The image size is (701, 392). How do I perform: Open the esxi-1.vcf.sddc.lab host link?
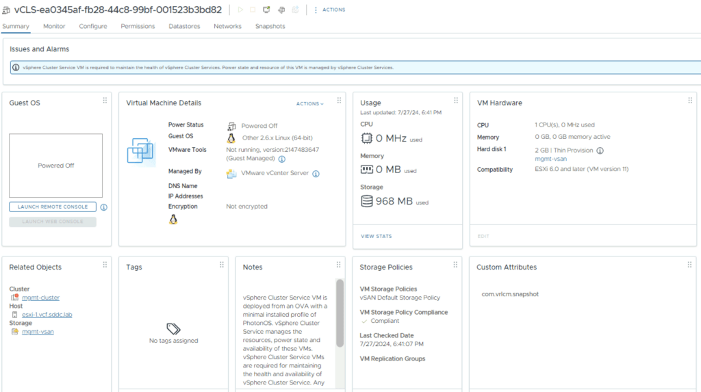(x=47, y=315)
